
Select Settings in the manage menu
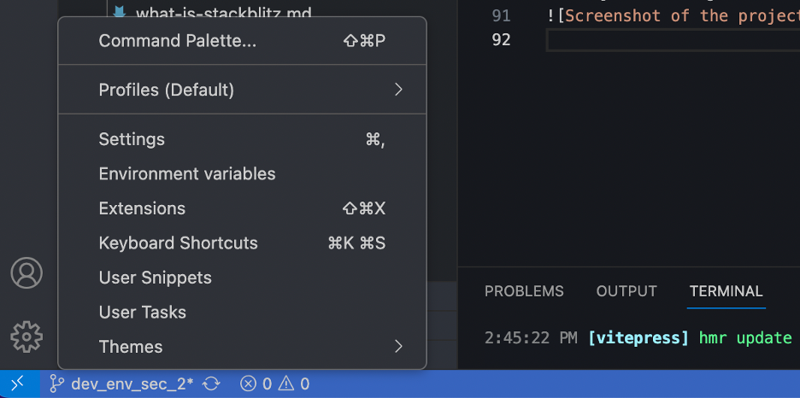click(x=132, y=139)
